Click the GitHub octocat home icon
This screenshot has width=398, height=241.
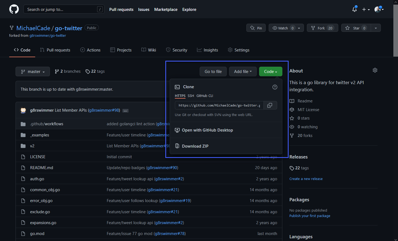point(14,9)
